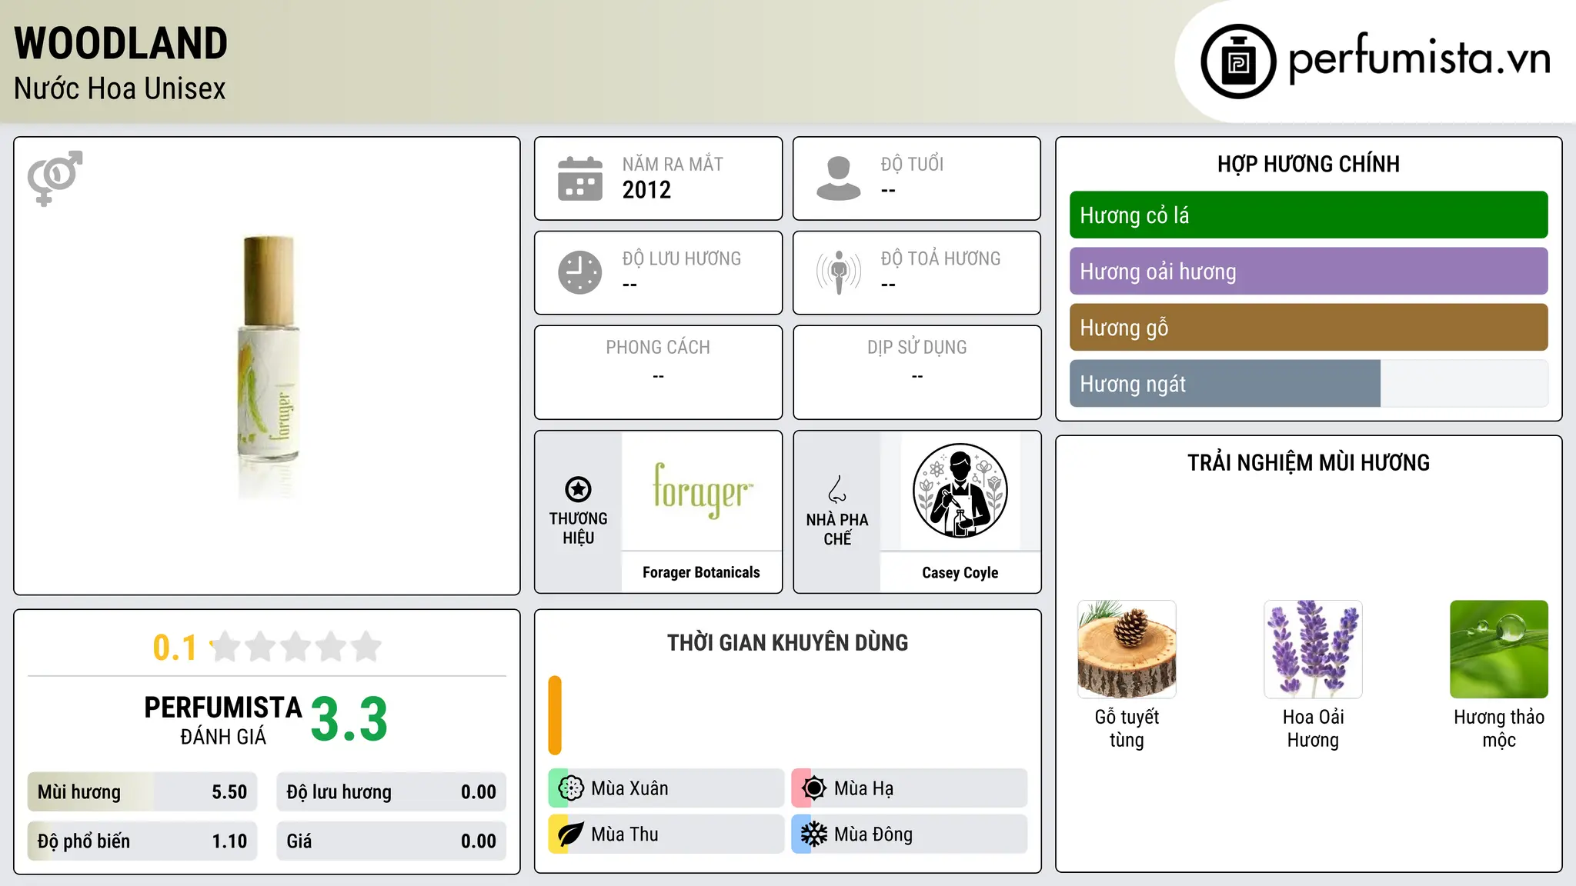
Task: Click the calendar icon for launch year
Action: [580, 178]
